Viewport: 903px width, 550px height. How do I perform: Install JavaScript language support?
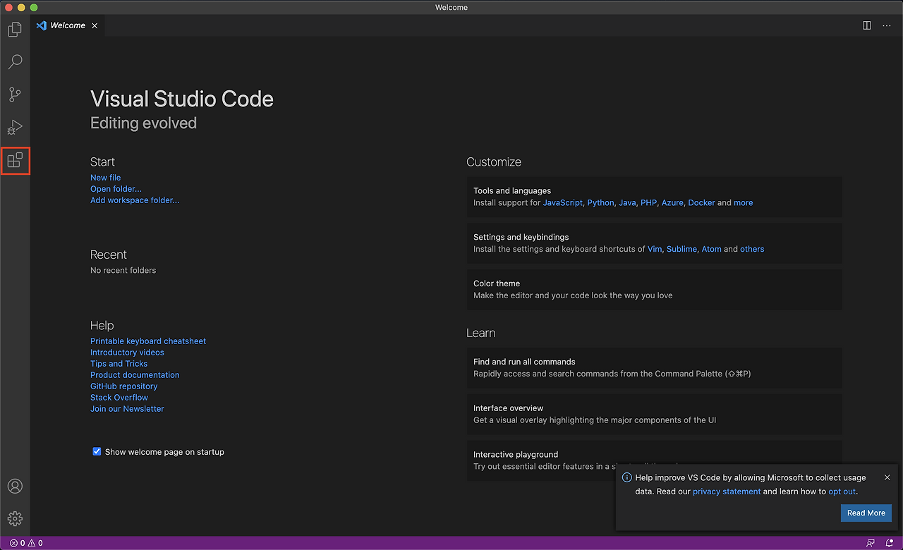(562, 202)
